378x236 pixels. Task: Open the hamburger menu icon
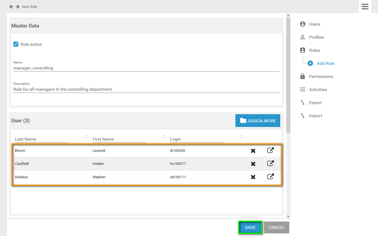click(x=365, y=7)
